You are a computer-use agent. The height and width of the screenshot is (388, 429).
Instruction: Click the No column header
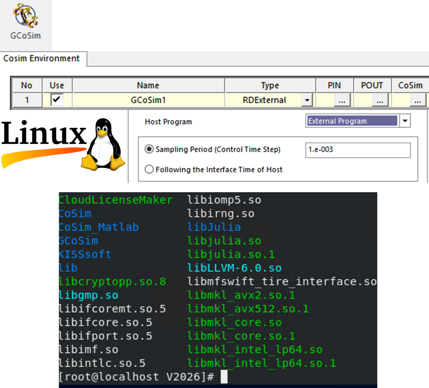tap(27, 85)
